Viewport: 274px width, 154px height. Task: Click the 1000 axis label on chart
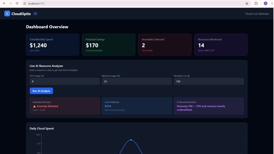coord(38,135)
